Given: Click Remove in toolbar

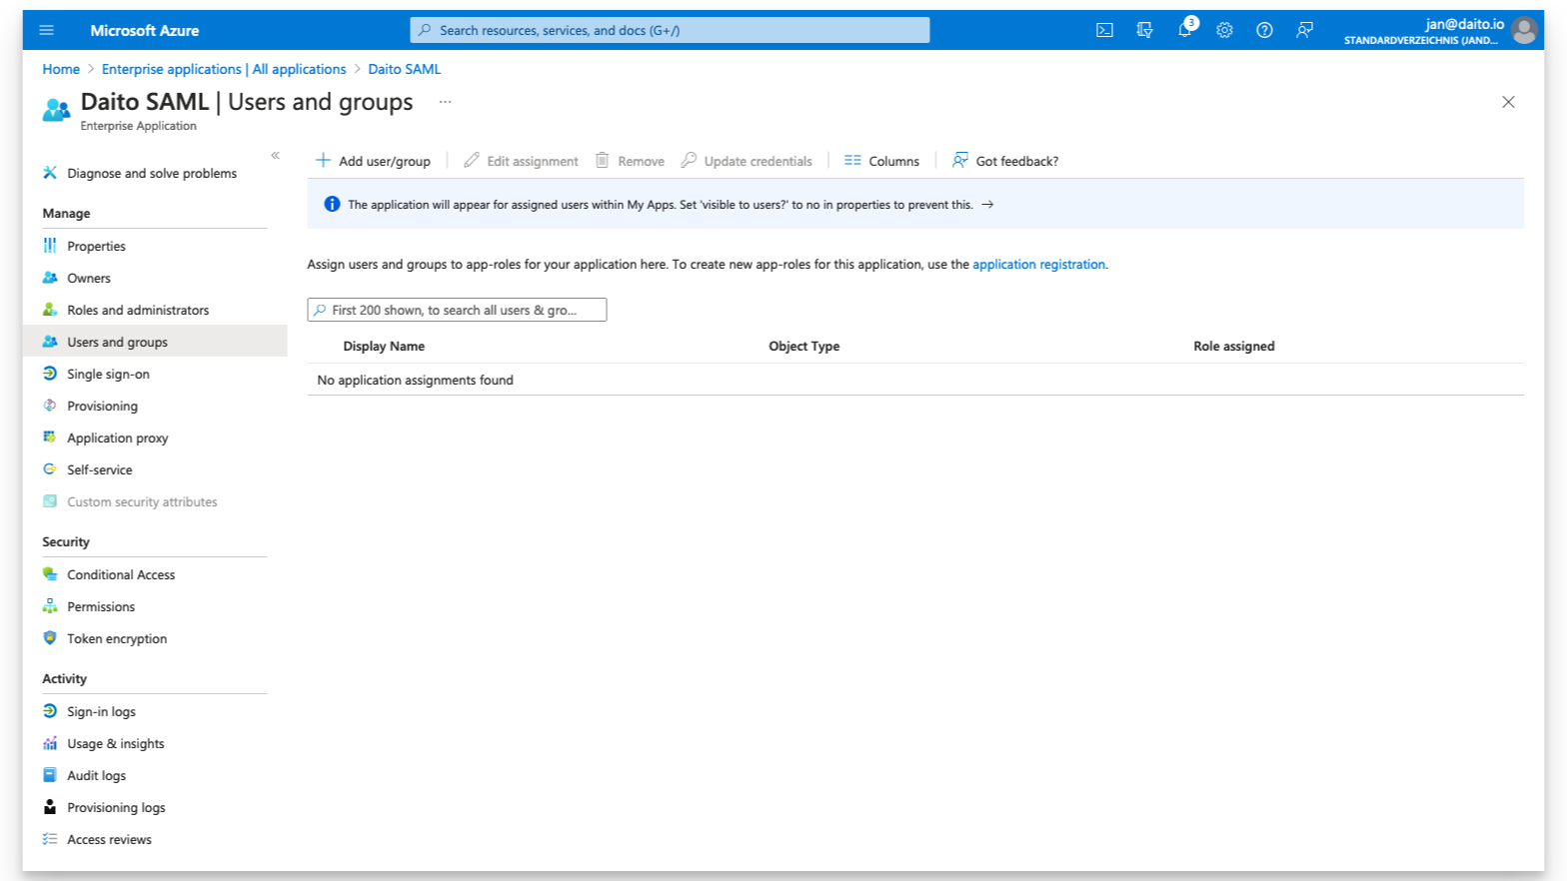Looking at the screenshot, I should pos(630,161).
